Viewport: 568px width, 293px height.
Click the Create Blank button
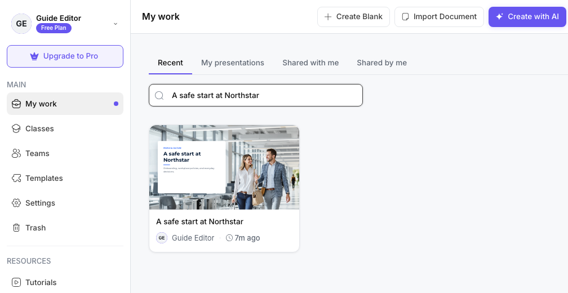[353, 17]
